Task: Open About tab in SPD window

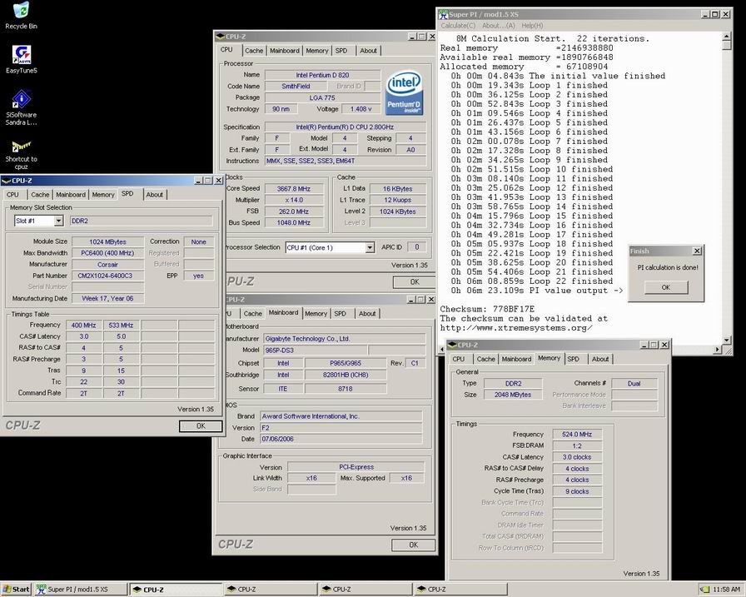Action: (154, 195)
